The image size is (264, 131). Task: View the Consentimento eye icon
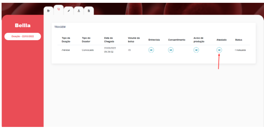tap(171, 50)
